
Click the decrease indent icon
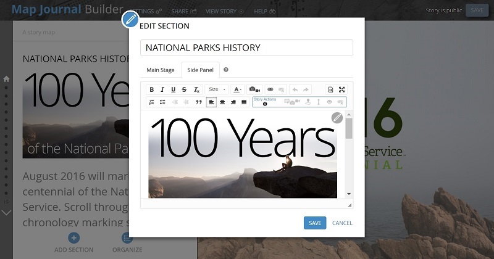(175, 102)
